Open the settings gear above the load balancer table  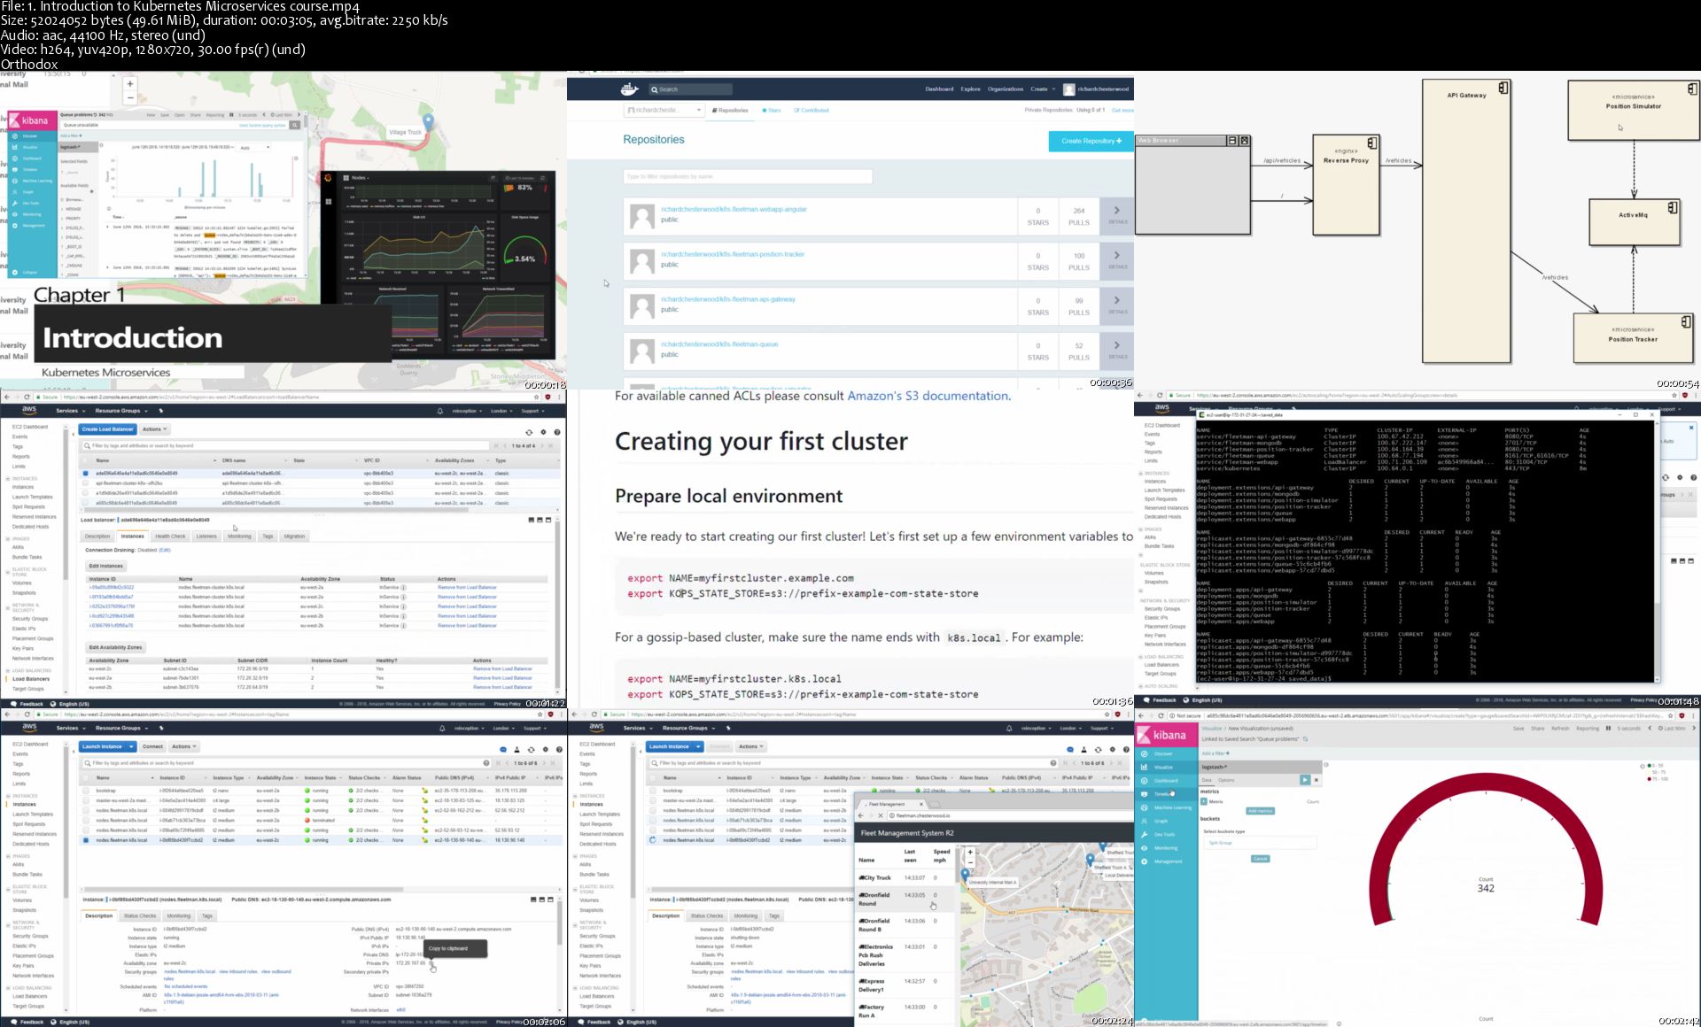543,432
